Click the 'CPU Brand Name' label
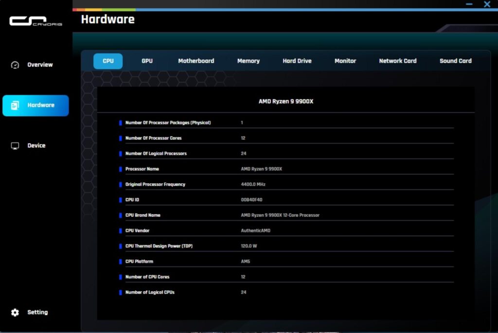The image size is (498, 333). 142,215
